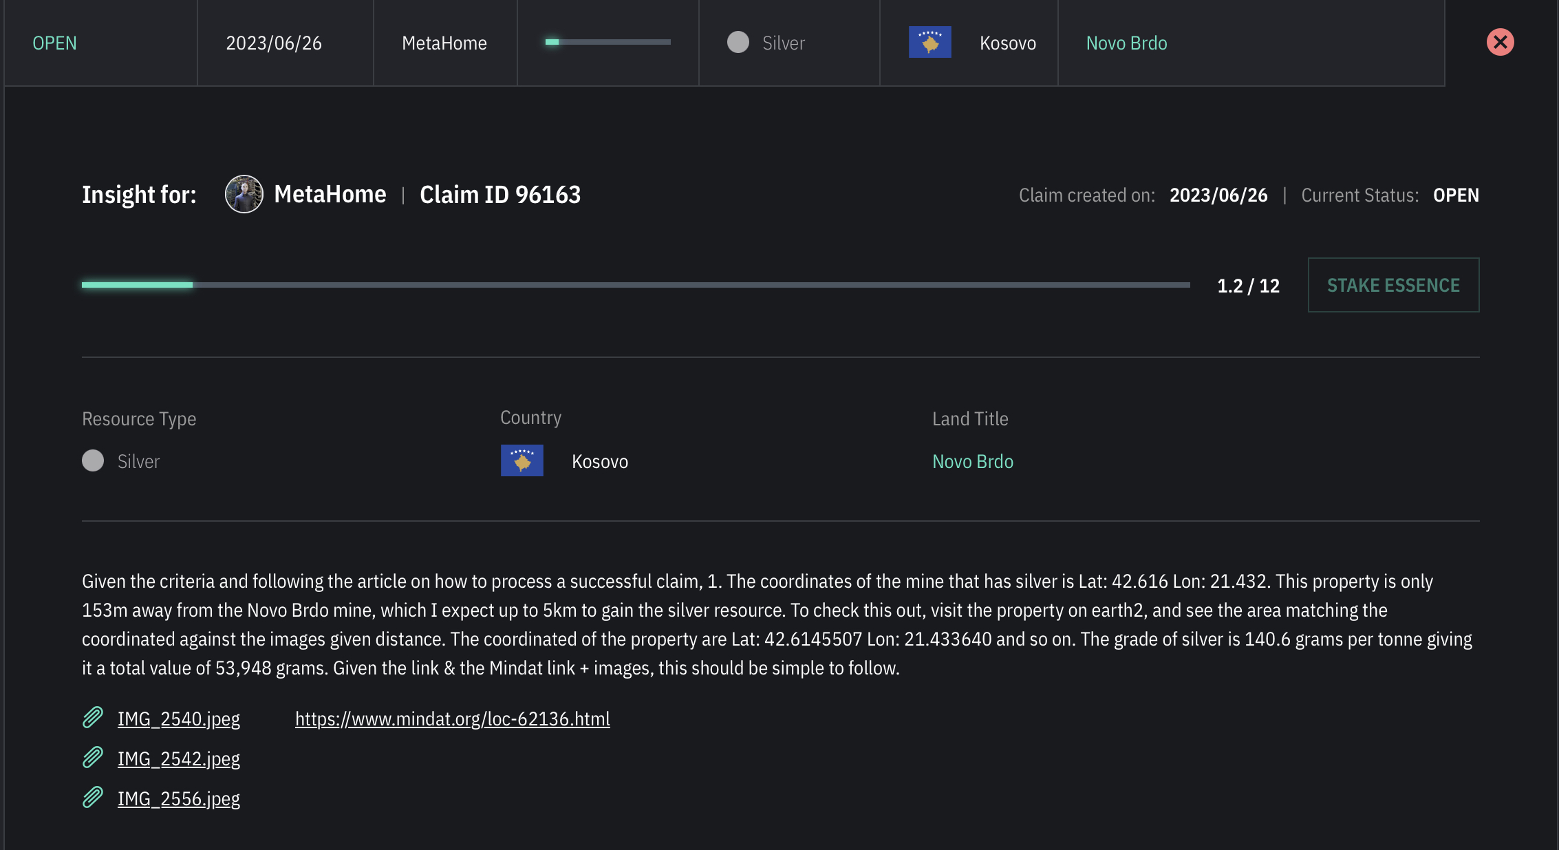The image size is (1559, 850).
Task: Click the Insight for: heading
Action: [x=139, y=195]
